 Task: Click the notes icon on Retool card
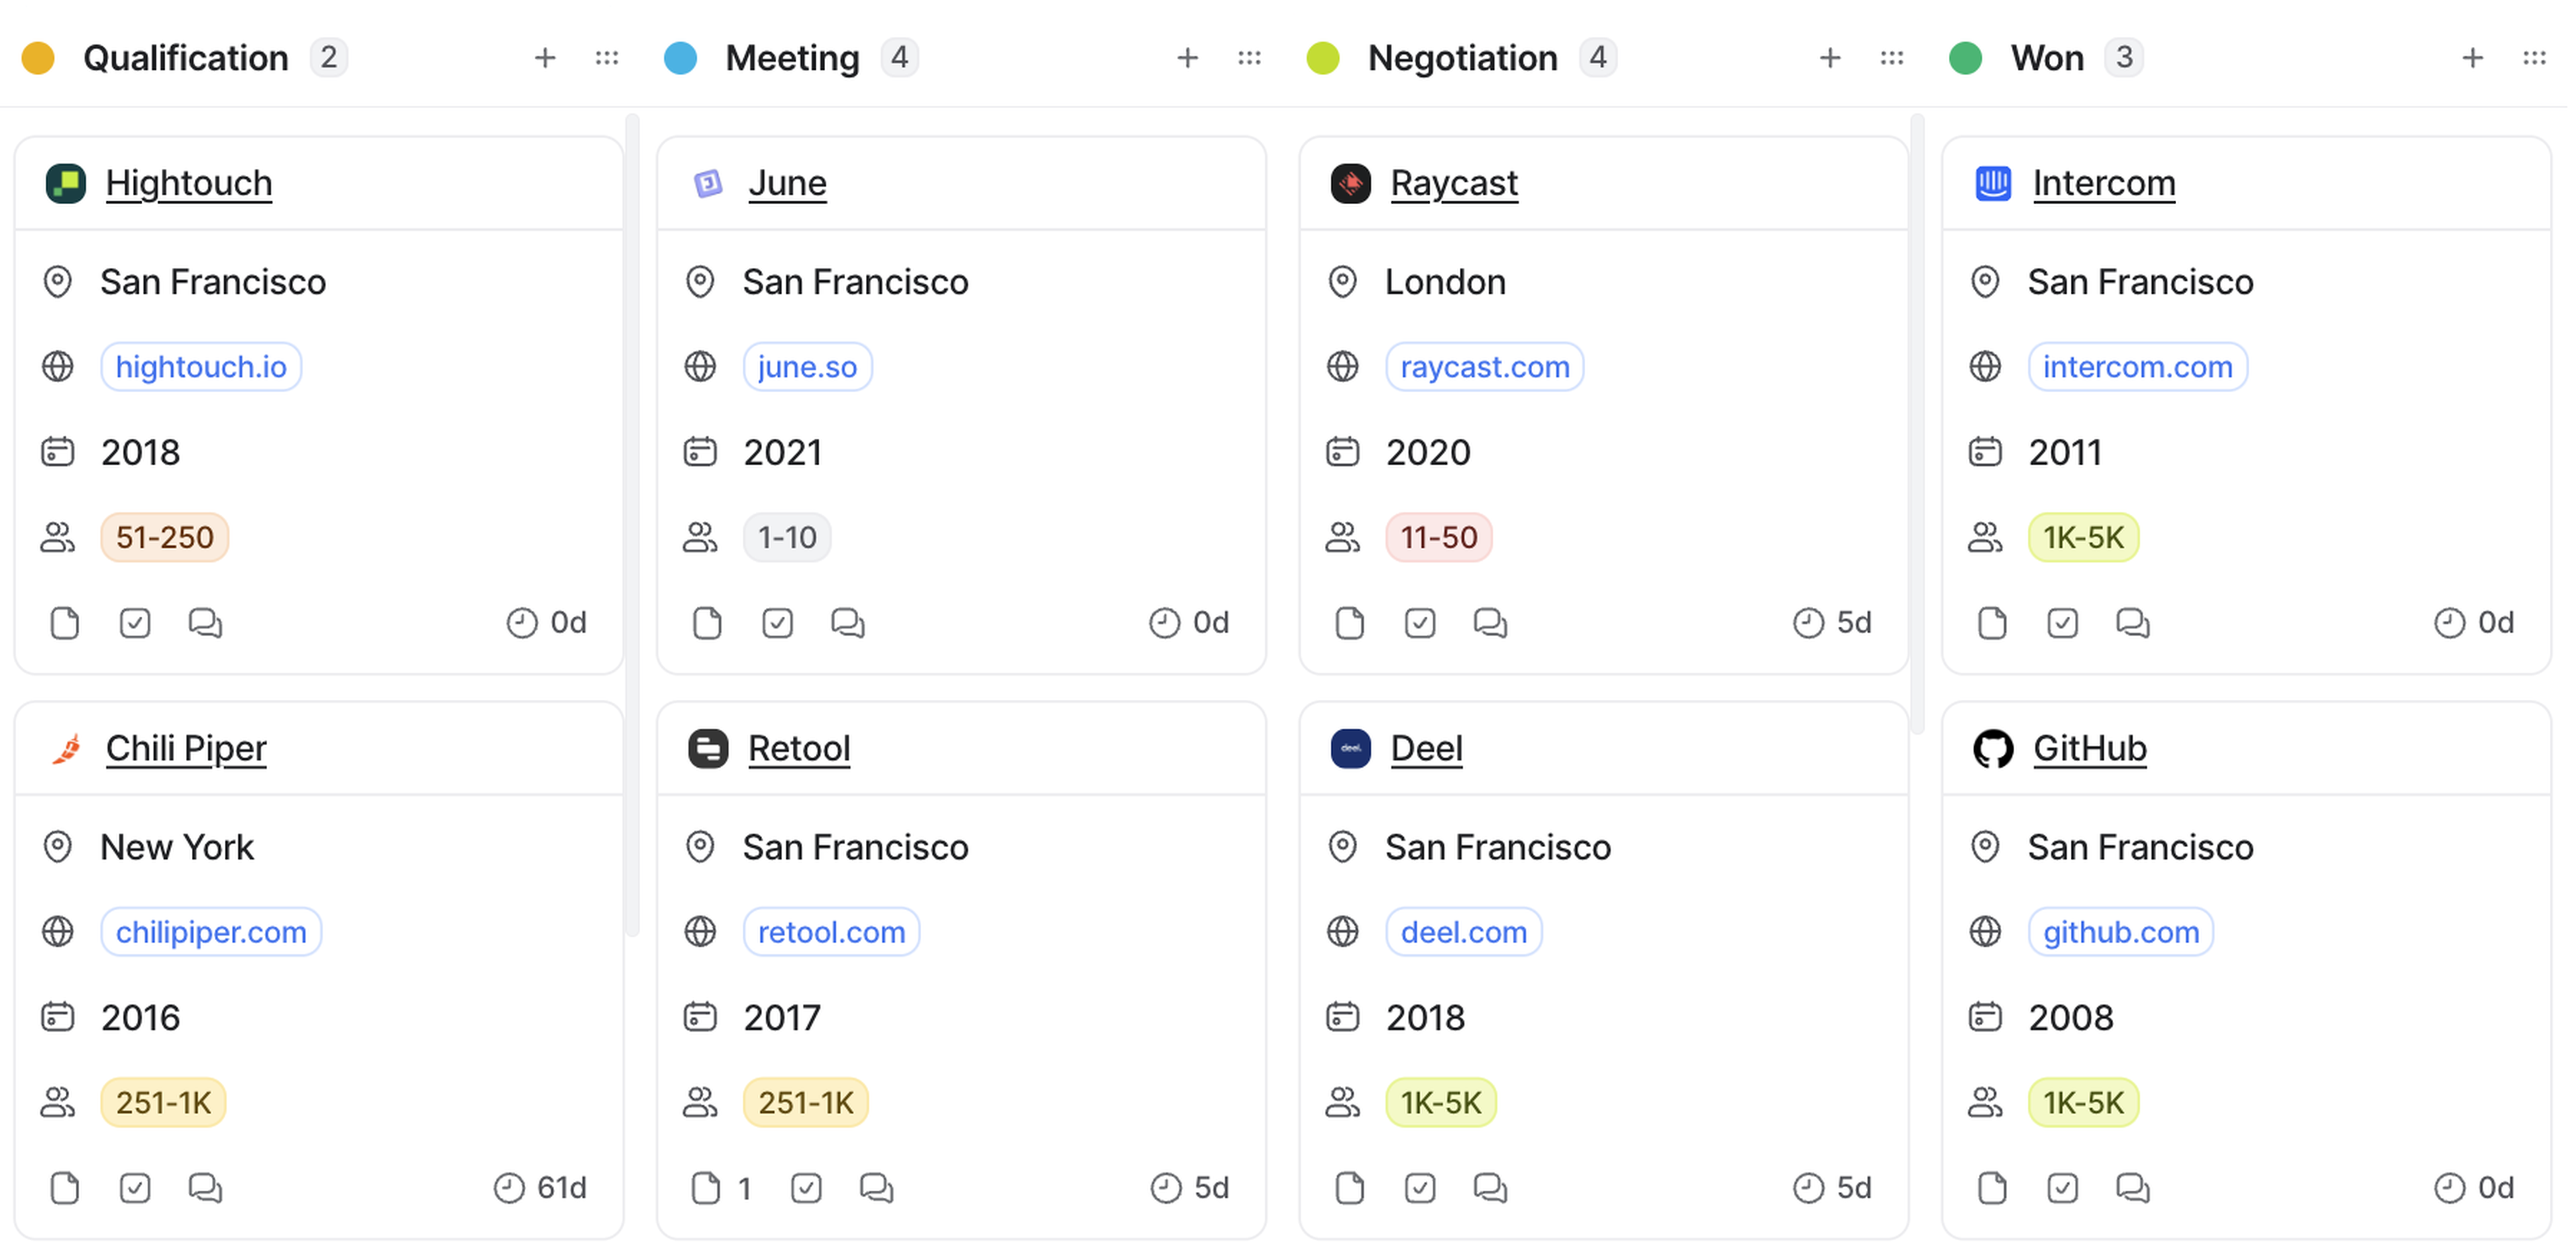tap(707, 1188)
